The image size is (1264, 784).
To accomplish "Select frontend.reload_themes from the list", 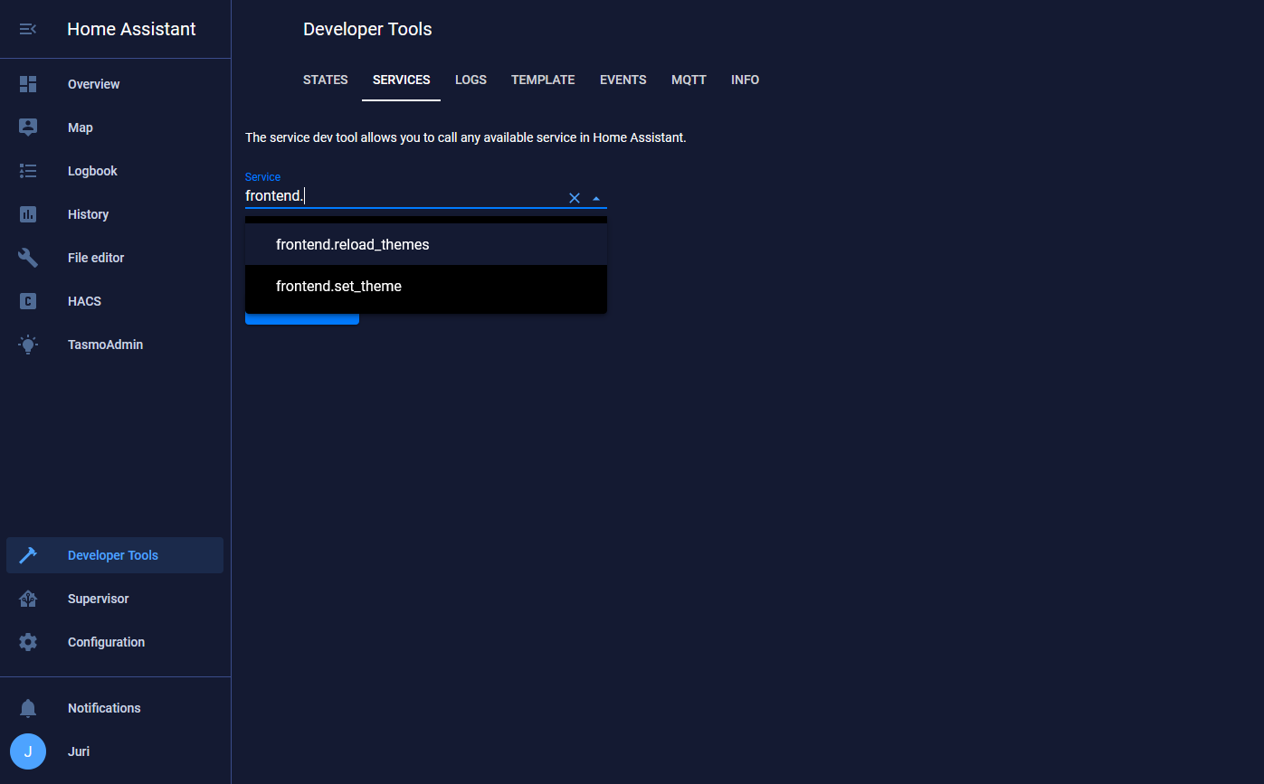I will click(x=426, y=244).
